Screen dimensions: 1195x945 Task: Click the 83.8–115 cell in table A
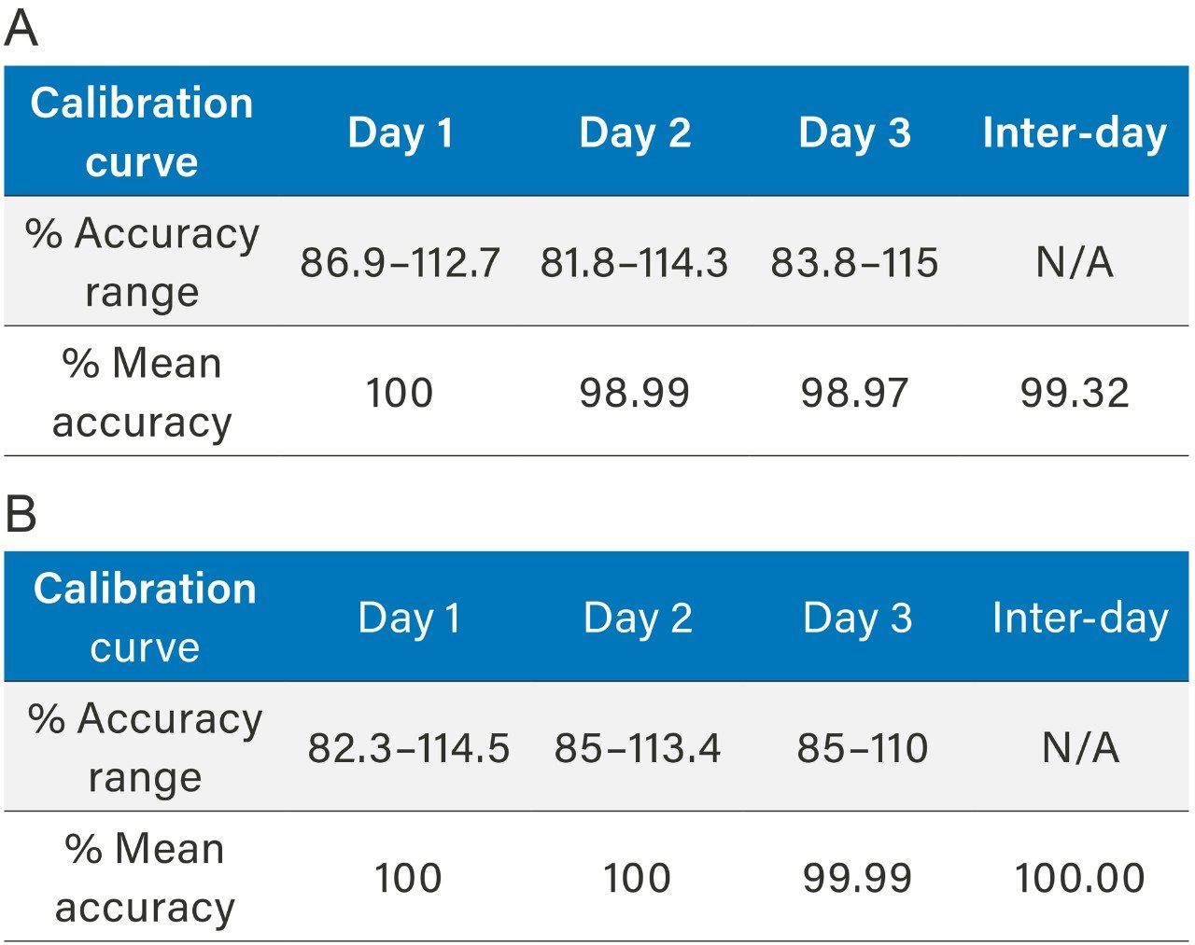click(854, 262)
